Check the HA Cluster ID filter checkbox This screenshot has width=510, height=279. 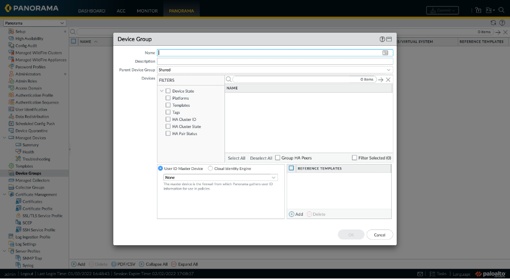click(x=168, y=119)
